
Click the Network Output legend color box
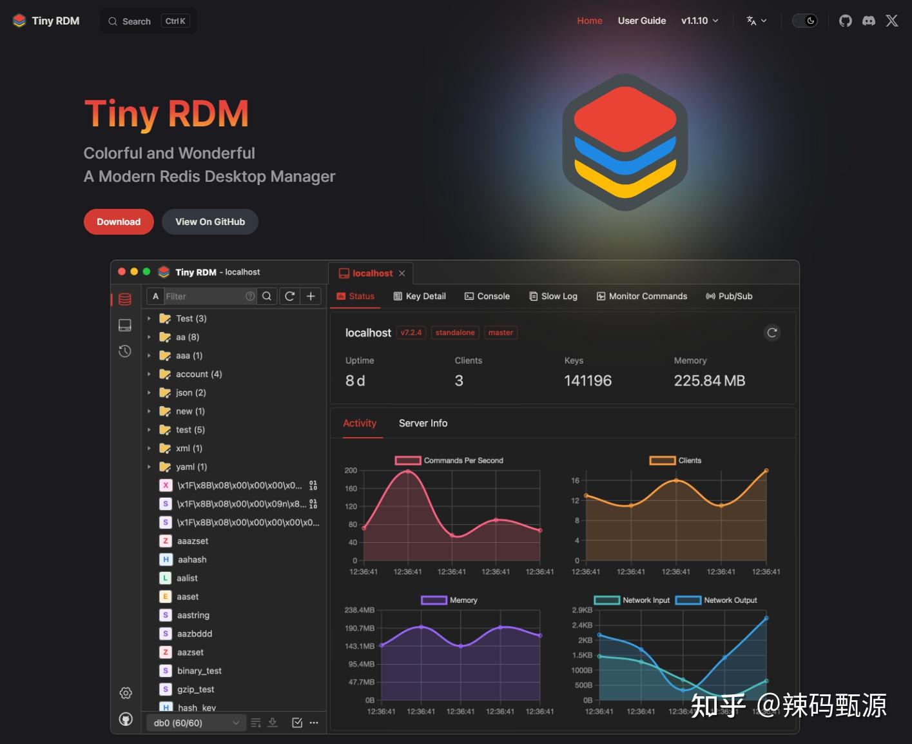(x=688, y=600)
